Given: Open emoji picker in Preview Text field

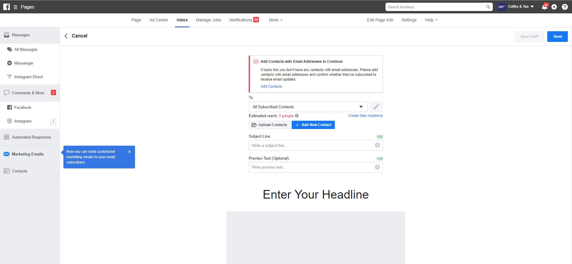Looking at the screenshot, I should (x=377, y=167).
